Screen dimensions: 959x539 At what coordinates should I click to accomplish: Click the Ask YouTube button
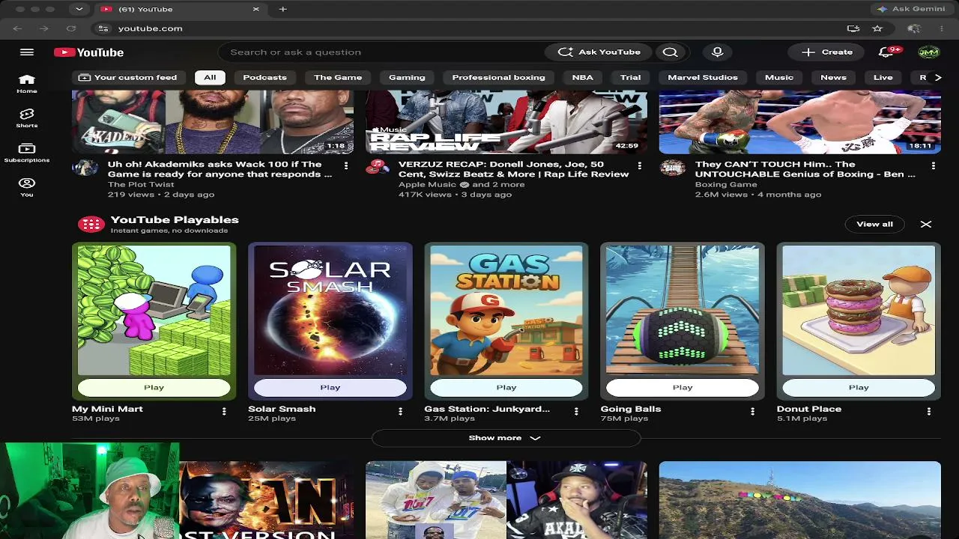599,52
